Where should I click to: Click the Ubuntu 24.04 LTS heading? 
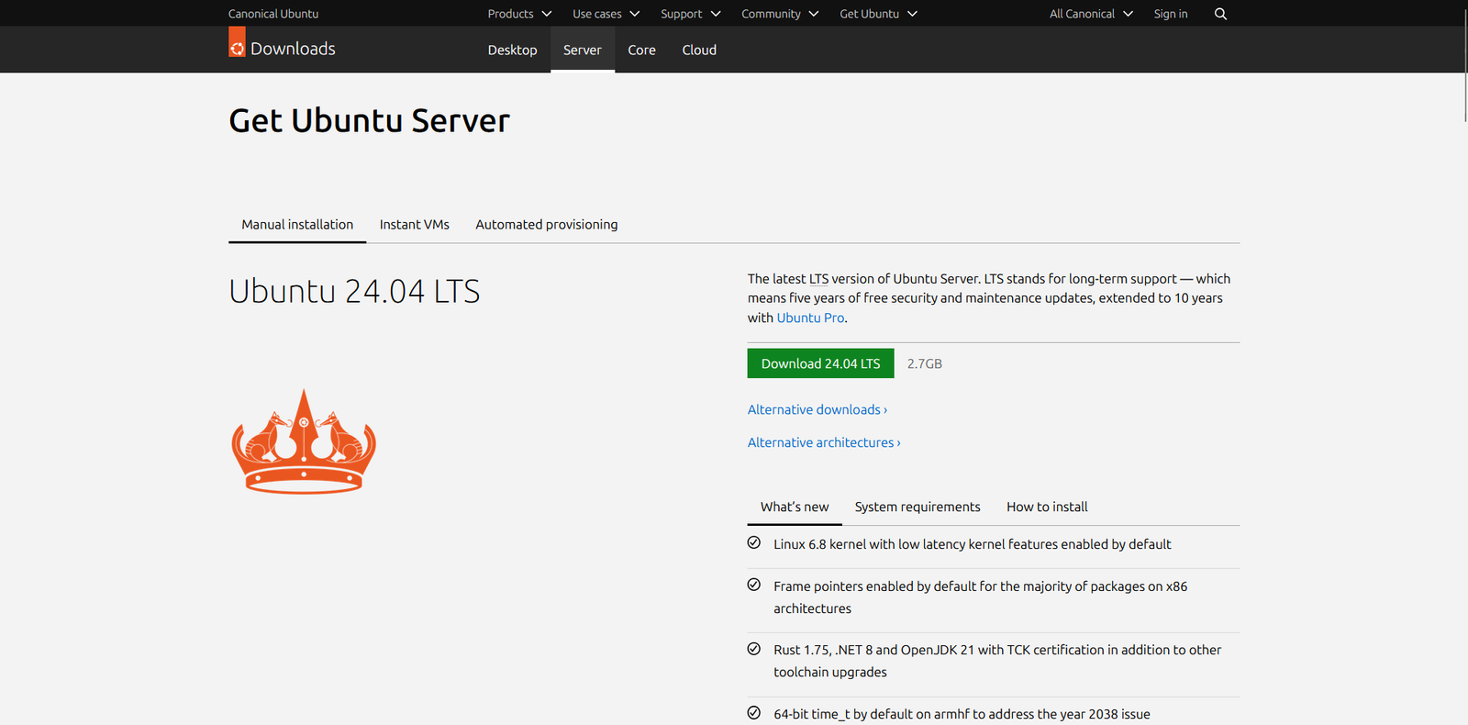354,291
